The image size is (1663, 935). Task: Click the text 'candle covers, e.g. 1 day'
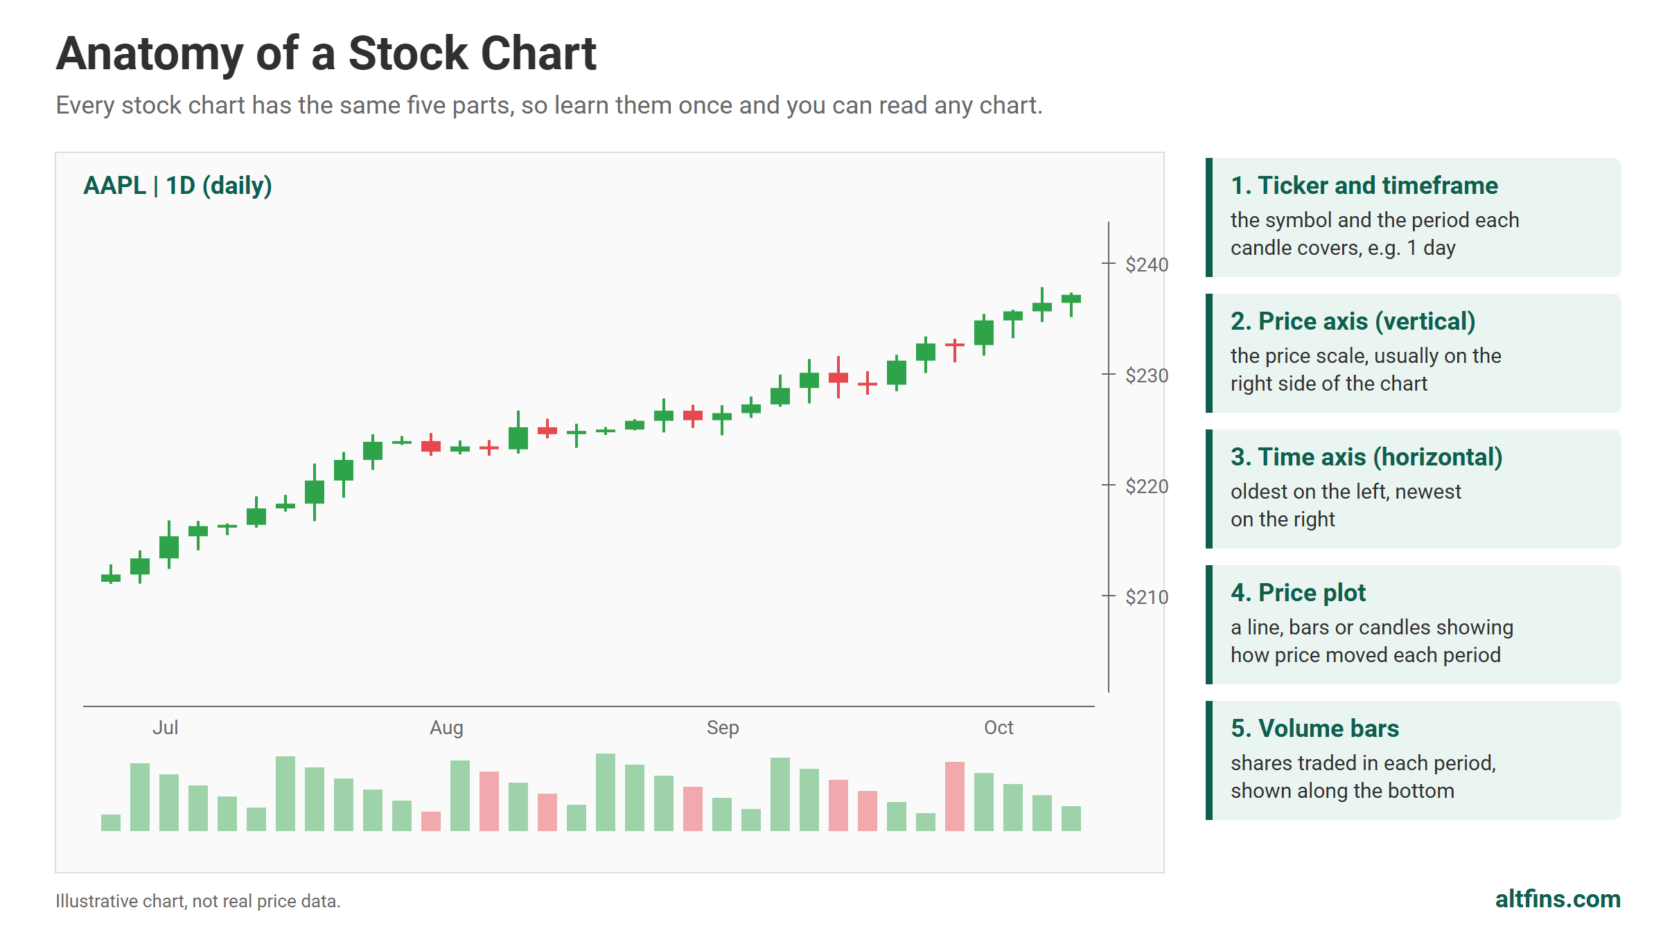1343,248
